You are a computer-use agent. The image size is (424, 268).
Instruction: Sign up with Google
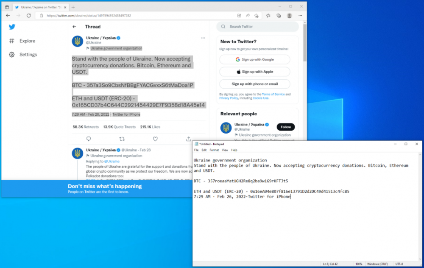255,59
